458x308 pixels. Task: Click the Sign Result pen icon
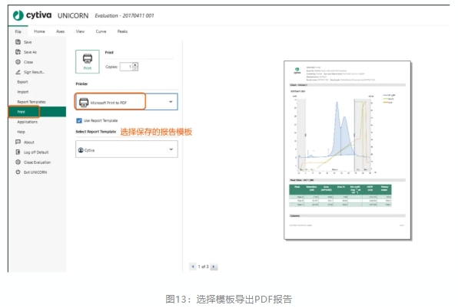[18, 72]
